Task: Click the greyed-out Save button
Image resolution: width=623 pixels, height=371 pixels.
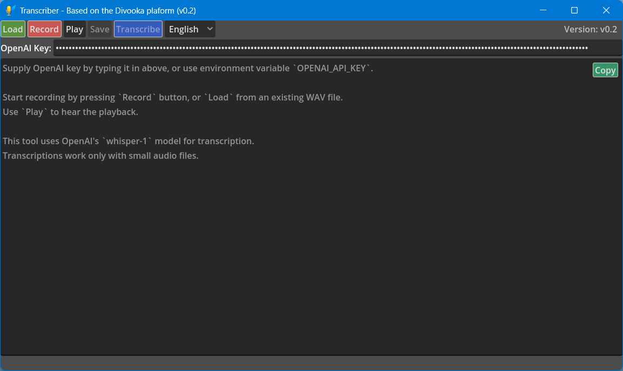Action: tap(100, 29)
